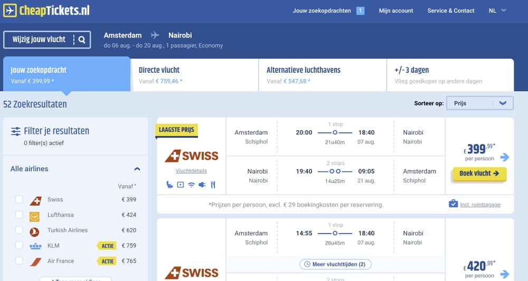Click the LAAGSTE PRIJS label badge

pos(176,130)
